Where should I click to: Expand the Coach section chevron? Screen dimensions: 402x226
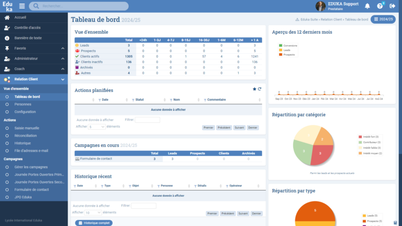click(x=63, y=69)
